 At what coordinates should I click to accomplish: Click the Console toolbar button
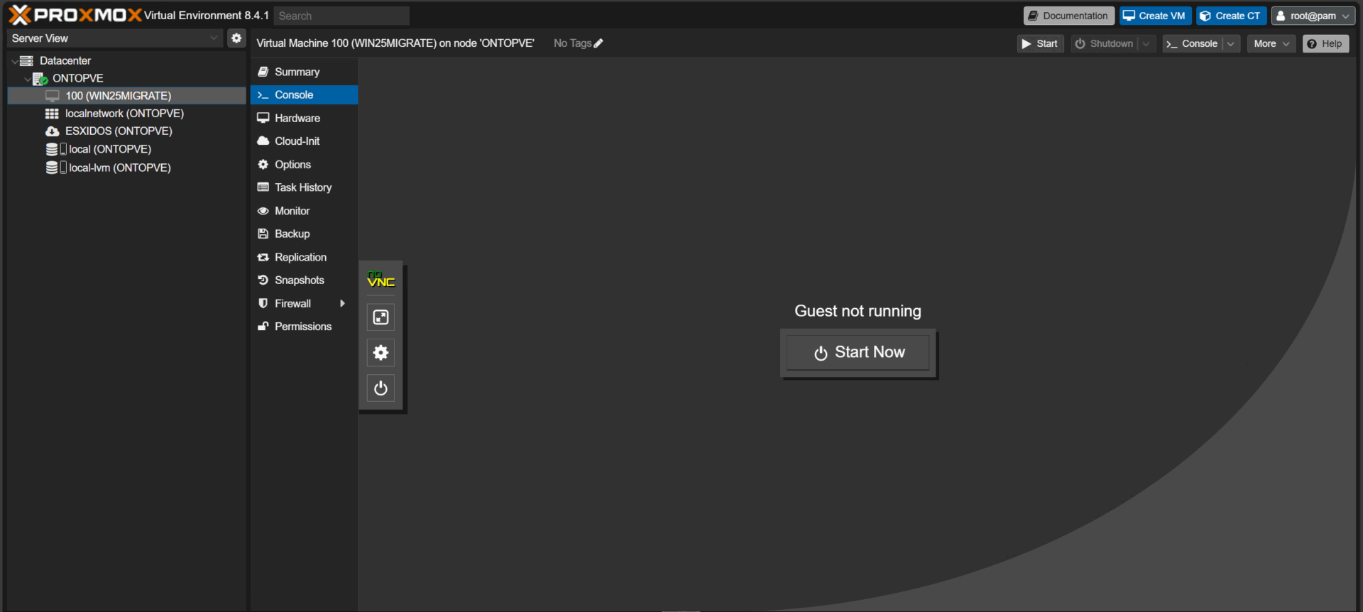1193,44
